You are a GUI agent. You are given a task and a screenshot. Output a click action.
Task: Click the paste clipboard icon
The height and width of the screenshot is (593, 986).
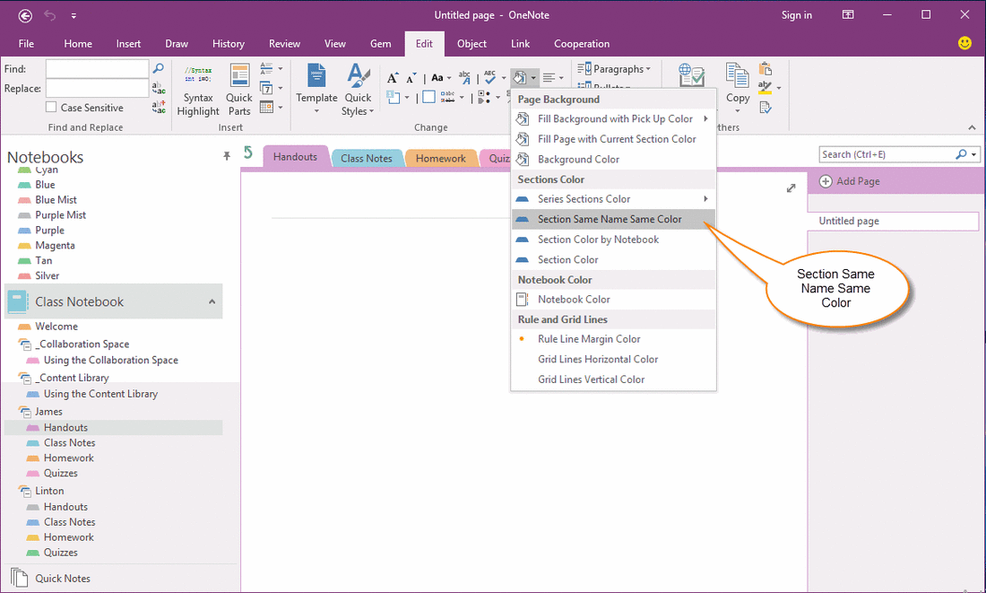[765, 68]
